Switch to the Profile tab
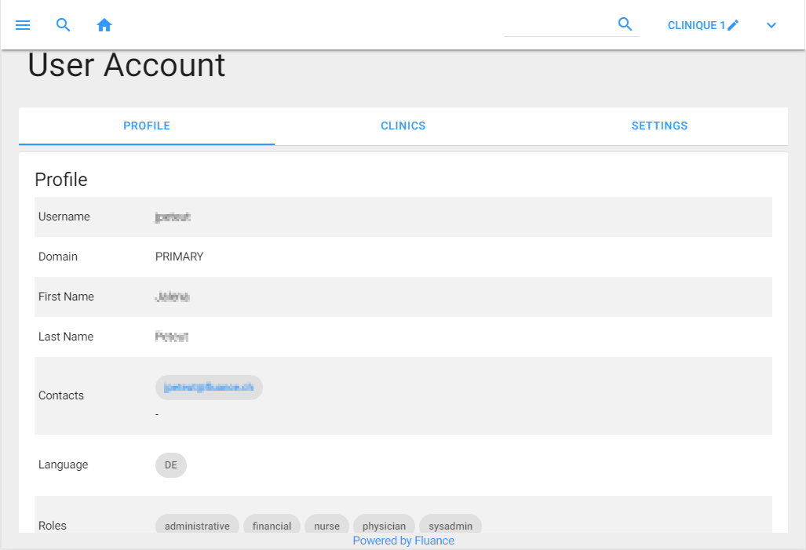Image resolution: width=806 pixels, height=550 pixels. (x=147, y=126)
